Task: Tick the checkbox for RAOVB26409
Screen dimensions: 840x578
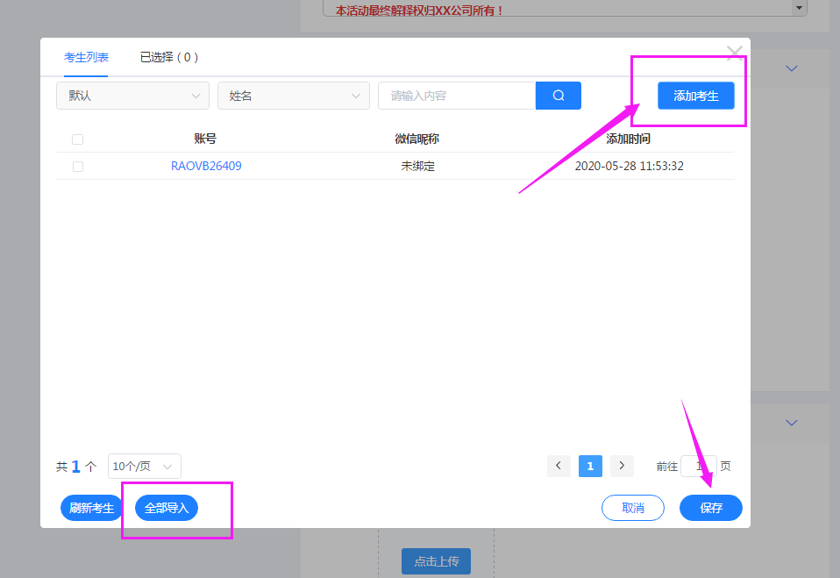Action: pyautogui.click(x=78, y=167)
